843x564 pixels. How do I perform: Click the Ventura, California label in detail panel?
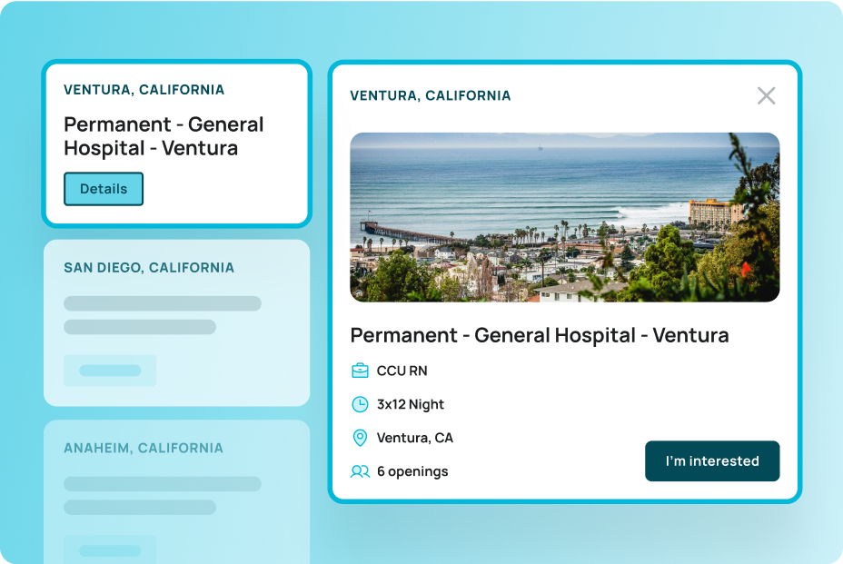[x=430, y=95]
